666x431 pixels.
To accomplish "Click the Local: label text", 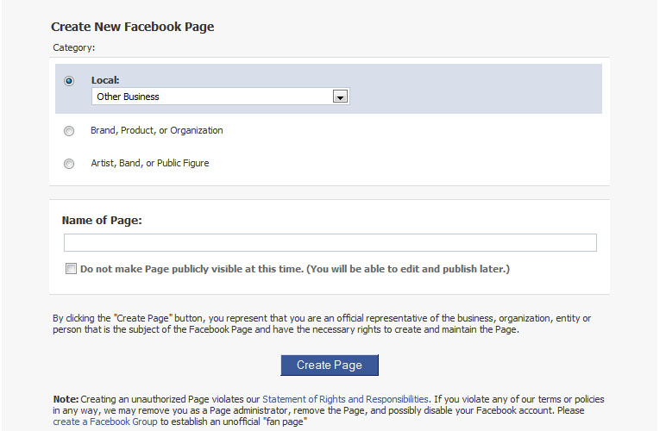I will coord(105,80).
